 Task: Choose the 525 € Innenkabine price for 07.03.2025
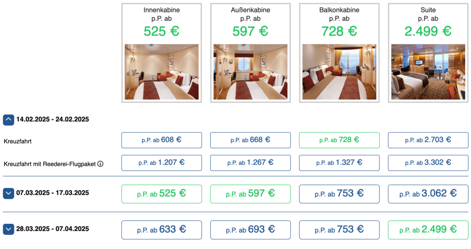(x=161, y=193)
